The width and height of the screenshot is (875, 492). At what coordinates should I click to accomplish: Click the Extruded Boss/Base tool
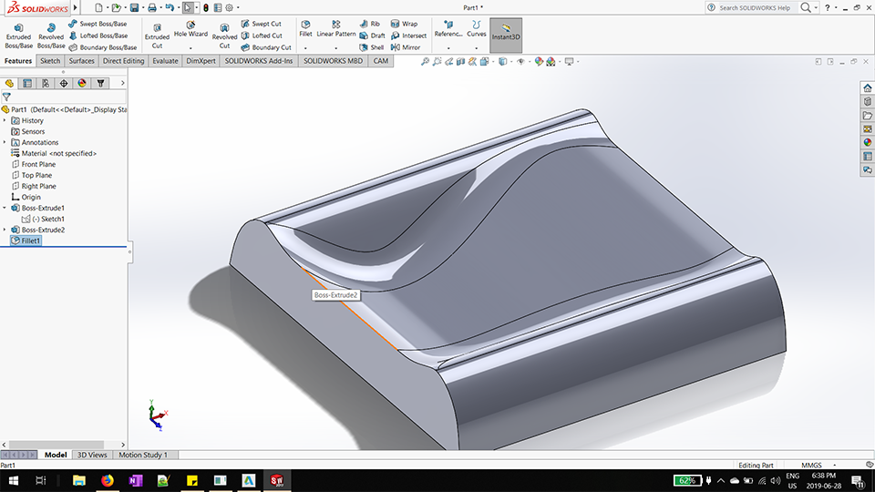tap(18, 36)
